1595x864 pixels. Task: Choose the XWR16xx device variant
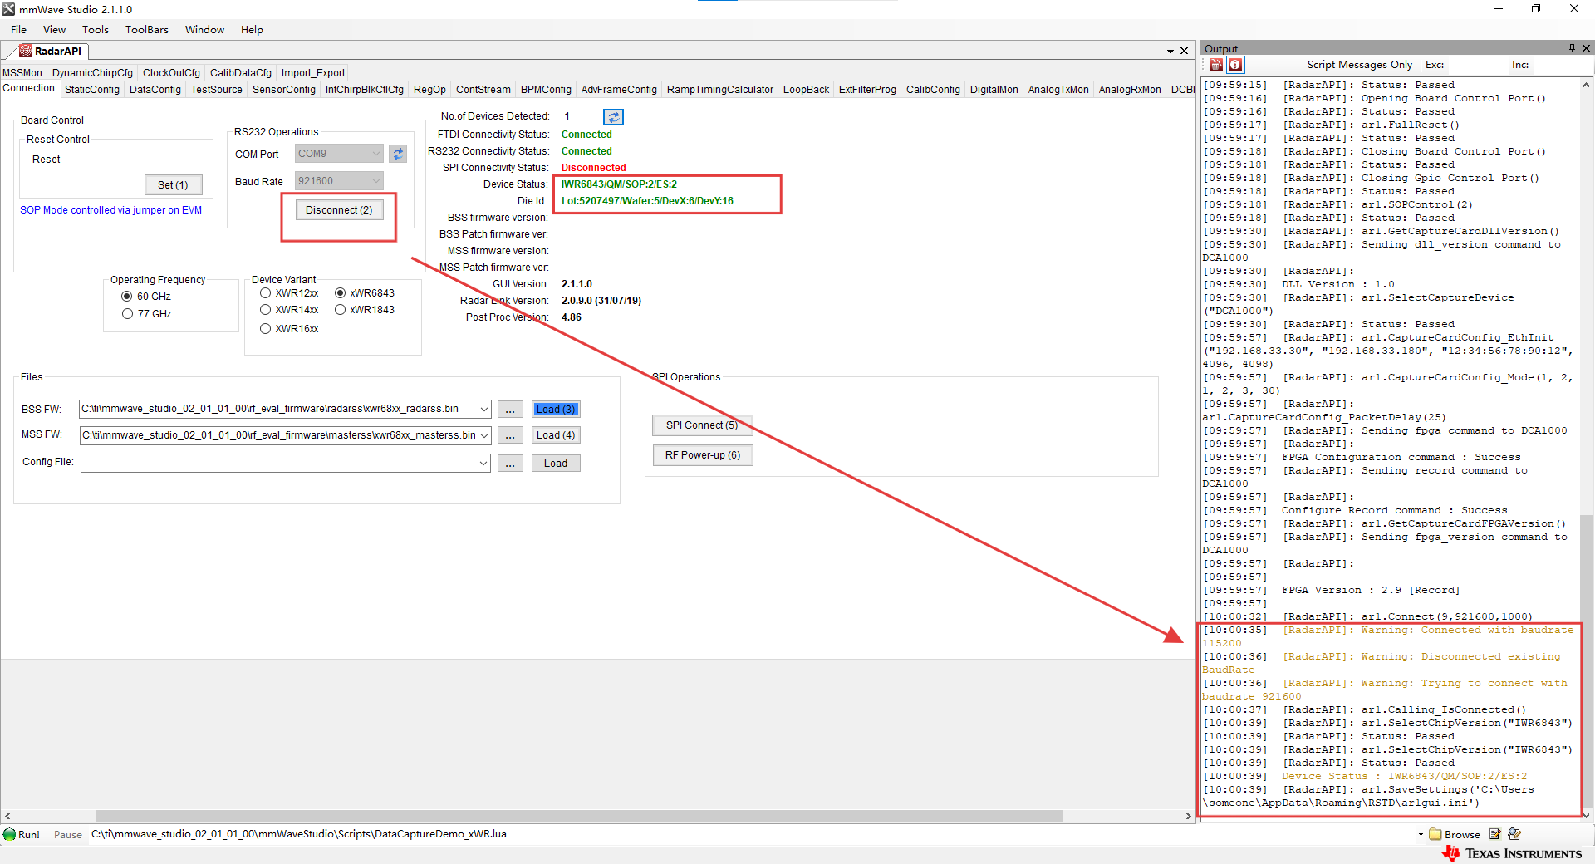click(265, 329)
